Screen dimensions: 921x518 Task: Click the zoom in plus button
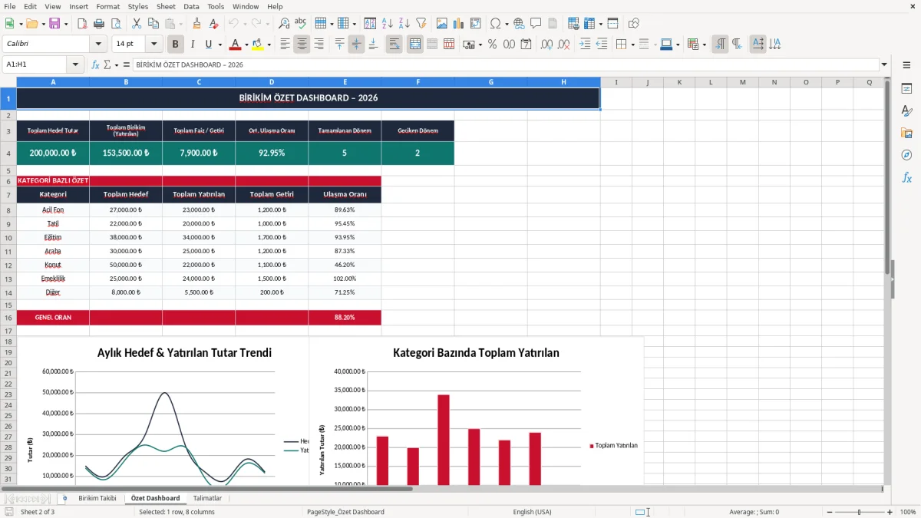(890, 512)
